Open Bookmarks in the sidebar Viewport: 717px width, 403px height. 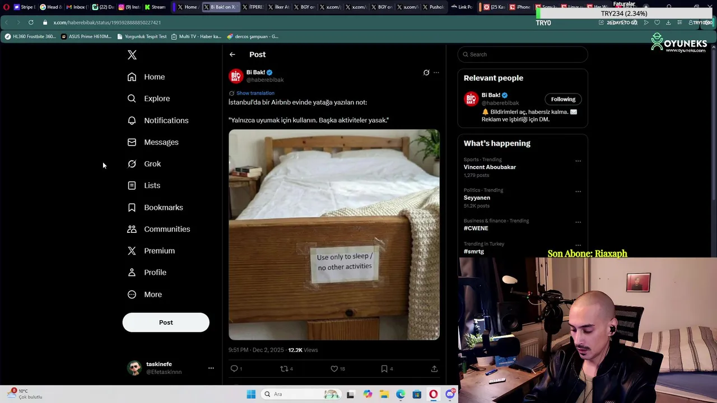[155, 207]
